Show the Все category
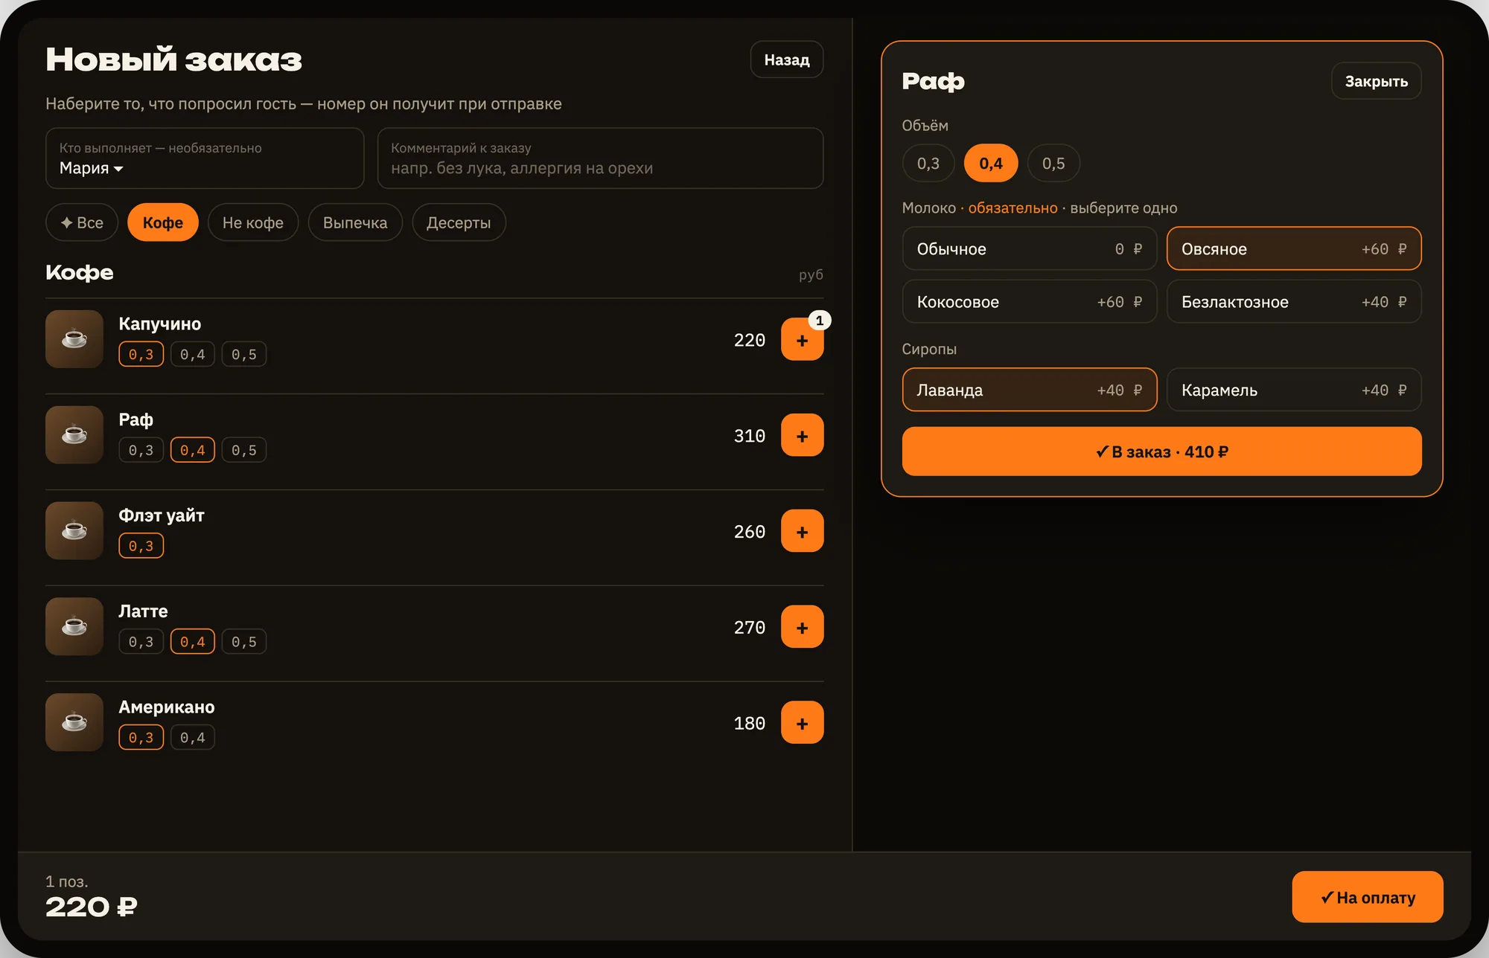 (82, 222)
